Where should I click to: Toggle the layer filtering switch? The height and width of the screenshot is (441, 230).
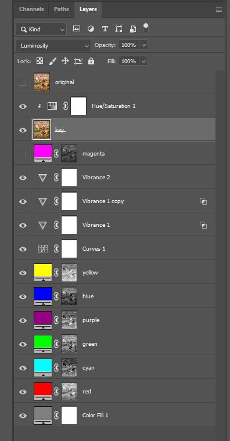[x=146, y=28]
